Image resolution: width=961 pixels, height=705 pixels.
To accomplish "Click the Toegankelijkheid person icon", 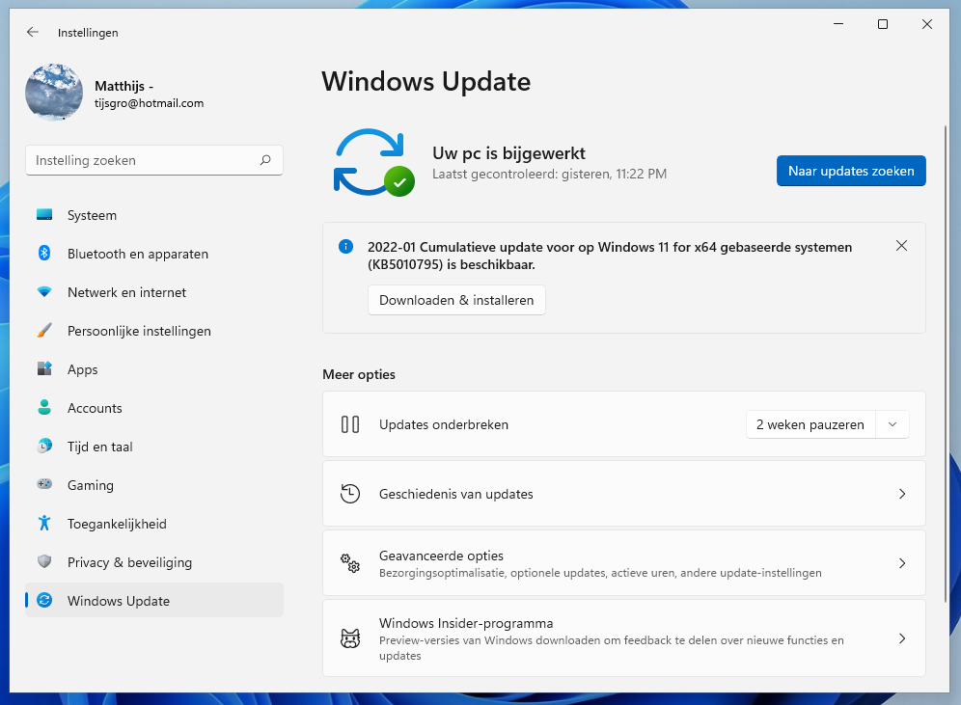I will [x=44, y=524].
